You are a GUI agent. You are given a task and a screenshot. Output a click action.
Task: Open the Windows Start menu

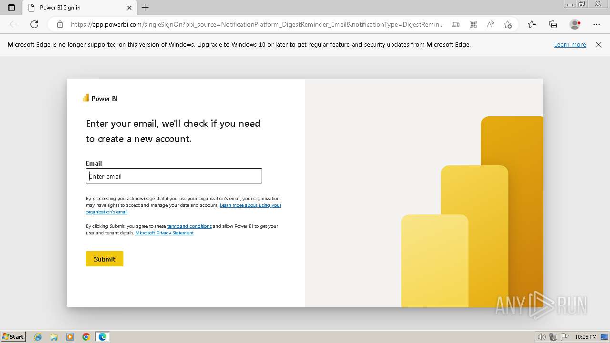[13, 336]
